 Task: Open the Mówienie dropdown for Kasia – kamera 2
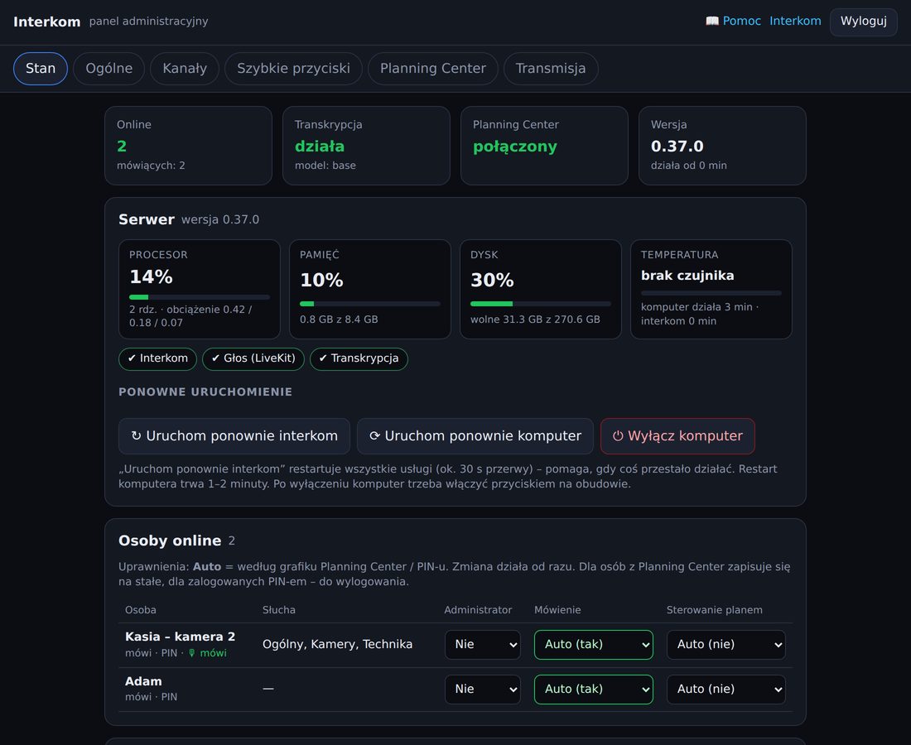(x=593, y=645)
